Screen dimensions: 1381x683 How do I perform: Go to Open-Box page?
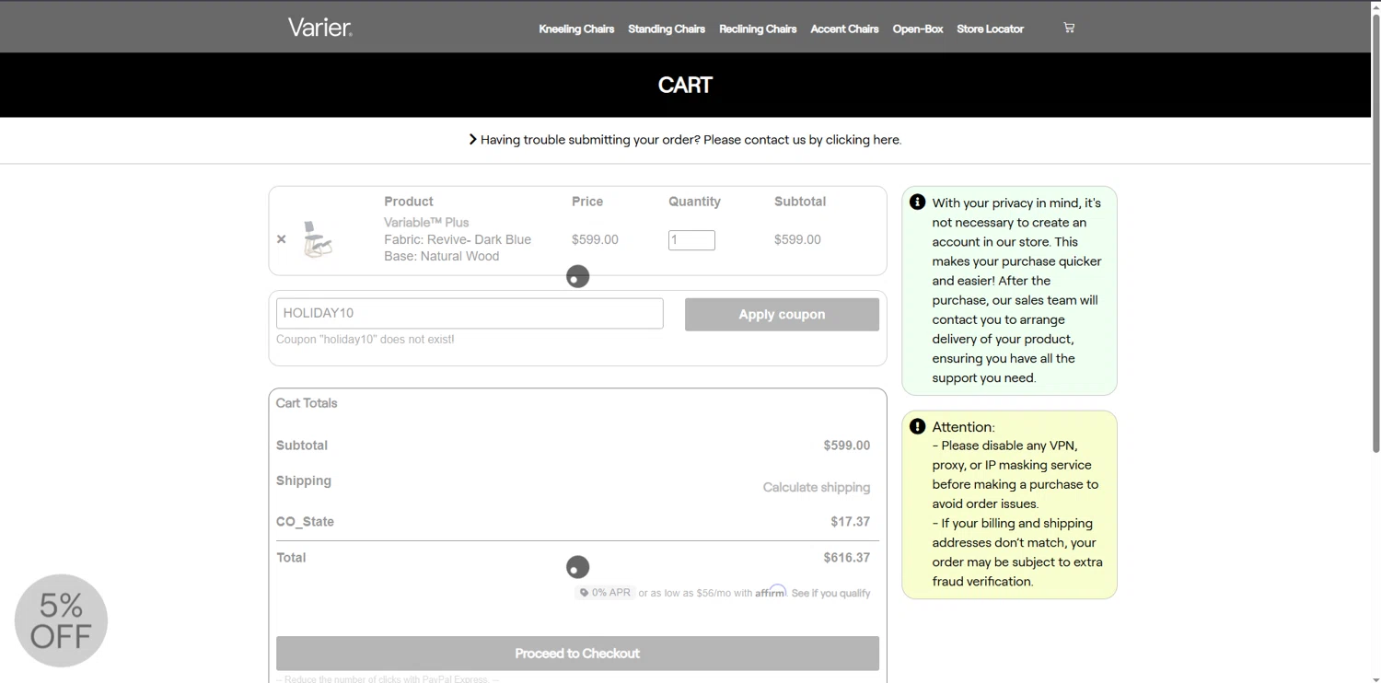point(918,29)
